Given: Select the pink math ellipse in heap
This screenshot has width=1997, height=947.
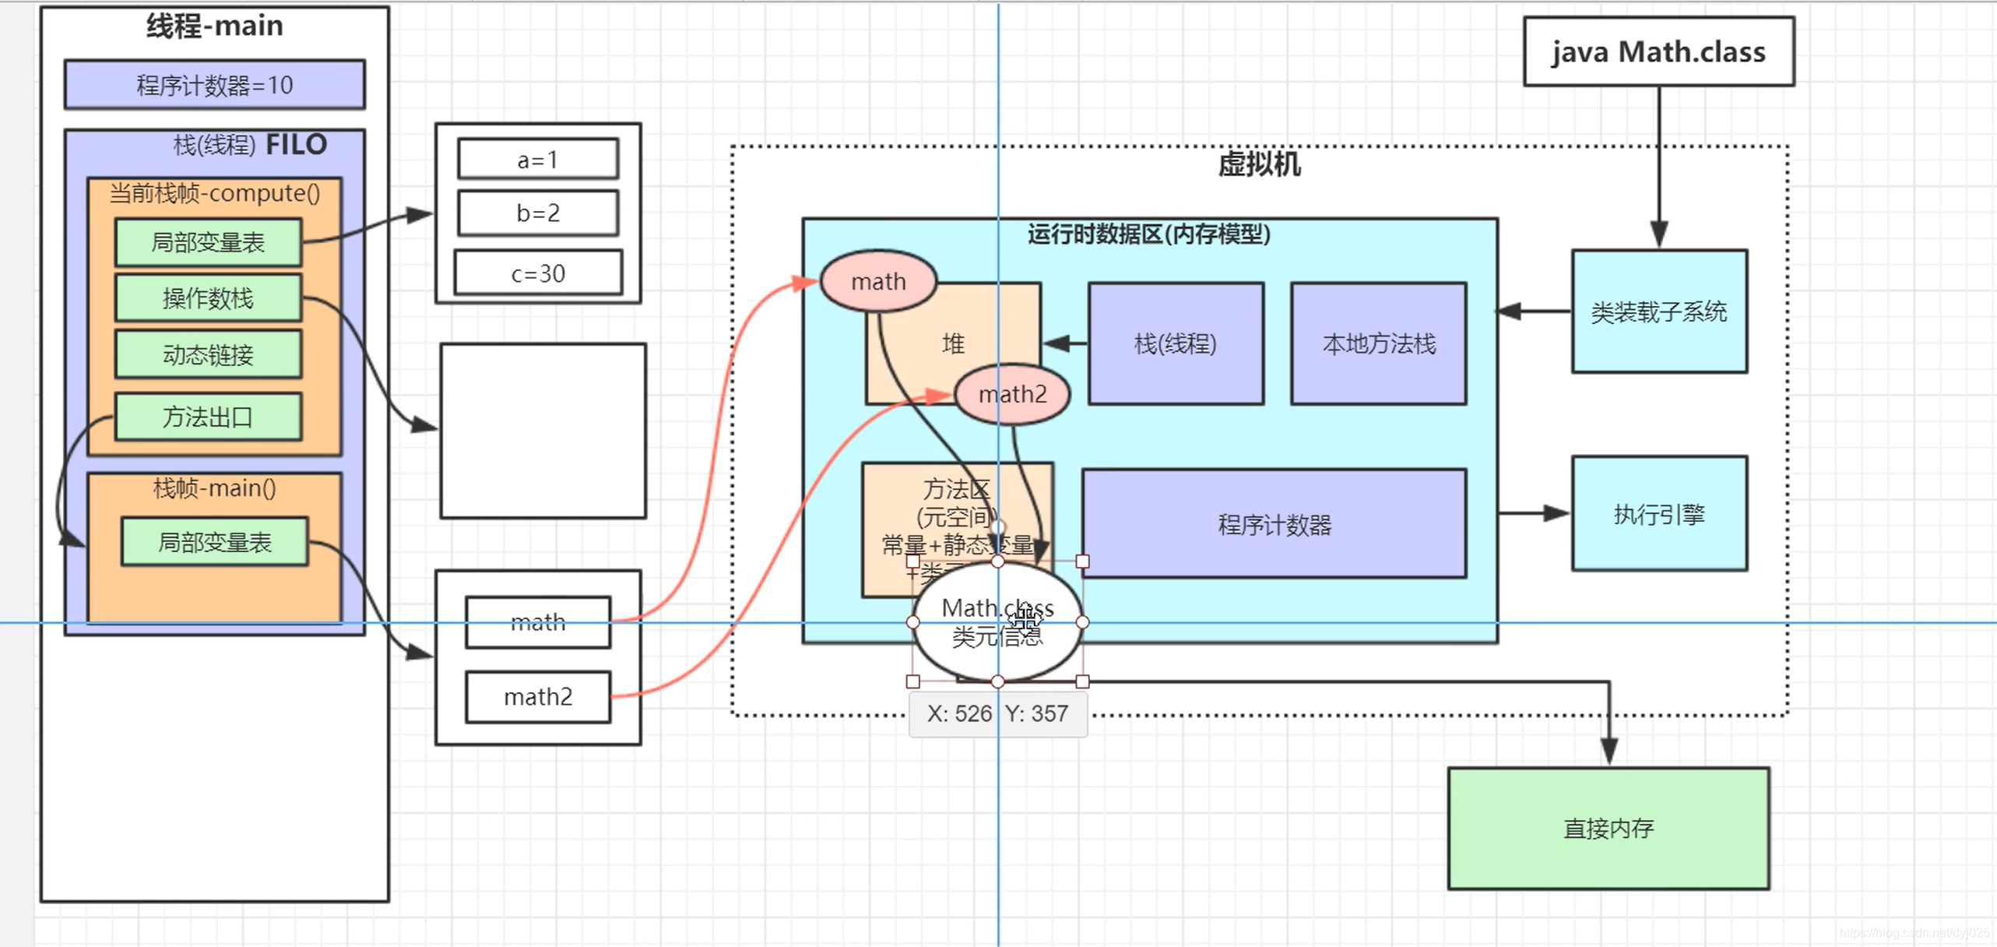Looking at the screenshot, I should 878,281.
